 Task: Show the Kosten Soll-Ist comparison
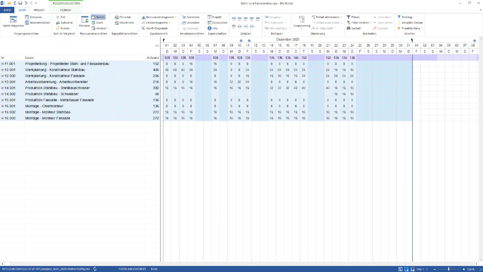pos(63,28)
